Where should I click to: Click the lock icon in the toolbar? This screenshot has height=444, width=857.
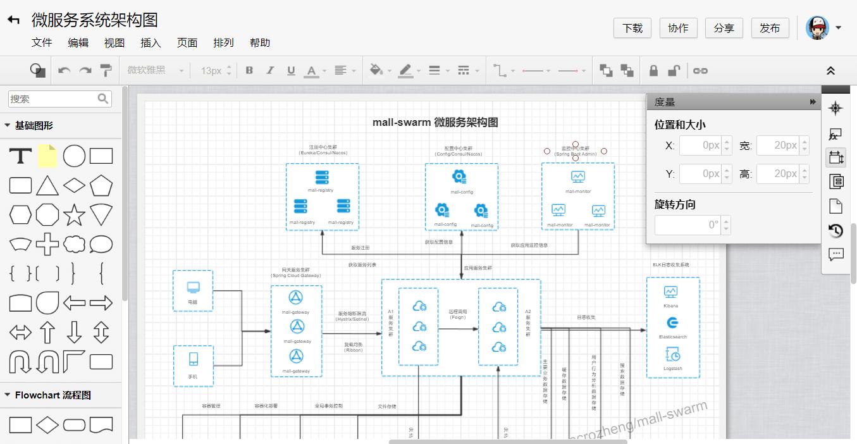click(x=653, y=70)
